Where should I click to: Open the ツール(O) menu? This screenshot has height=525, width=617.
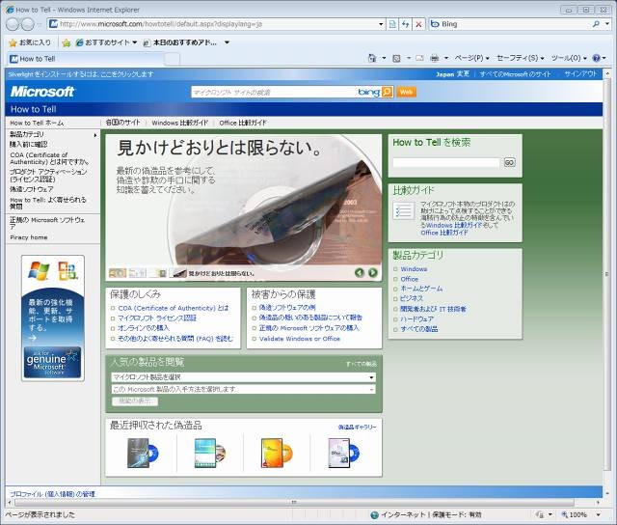pos(569,58)
